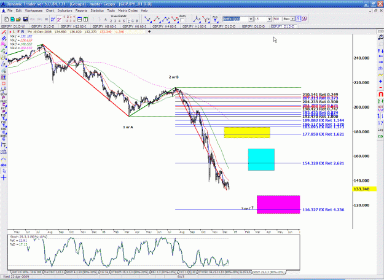Viewport: 384px width, 280px height.
Task: Toggle the Auto checkbox
Action: click(182, 20)
